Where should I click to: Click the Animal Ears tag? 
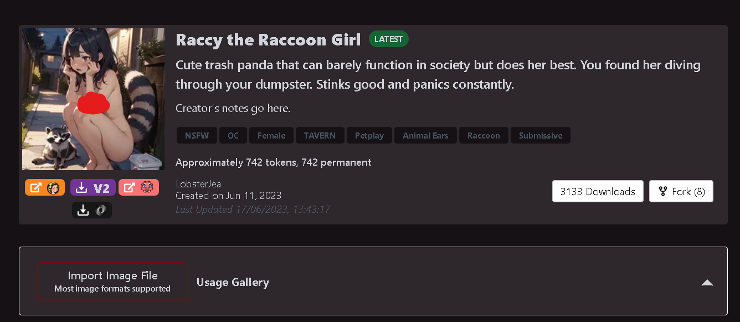[x=425, y=135]
